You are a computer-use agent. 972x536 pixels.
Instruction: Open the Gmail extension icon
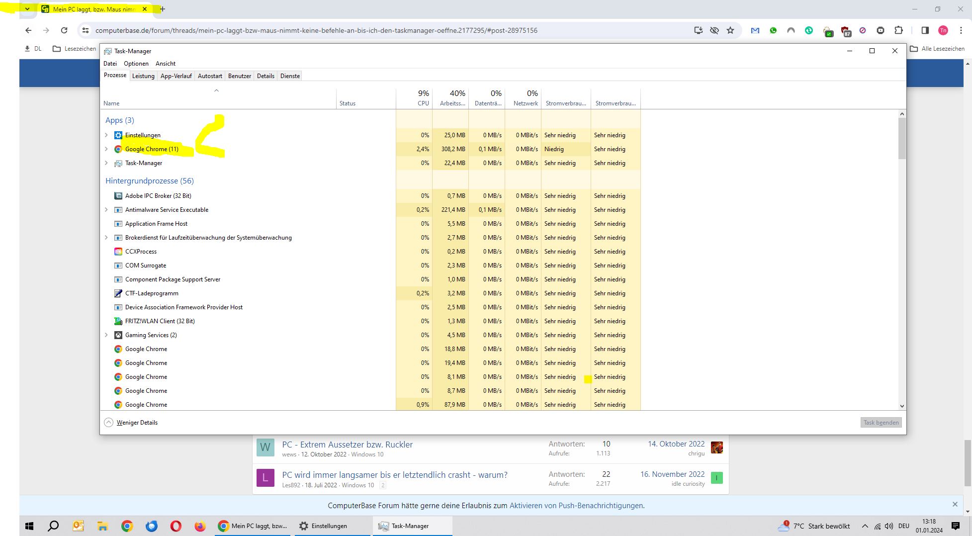(755, 30)
